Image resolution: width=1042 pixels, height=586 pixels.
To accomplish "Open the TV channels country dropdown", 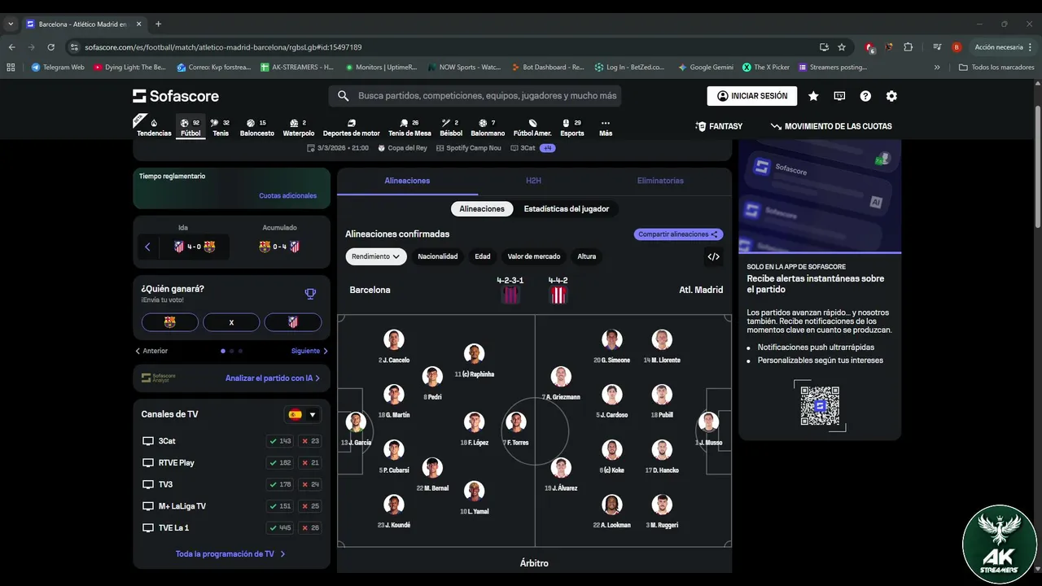I will [302, 414].
